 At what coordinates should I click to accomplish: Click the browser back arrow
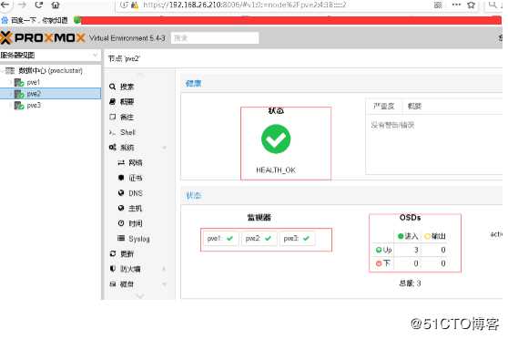(x=5, y=5)
